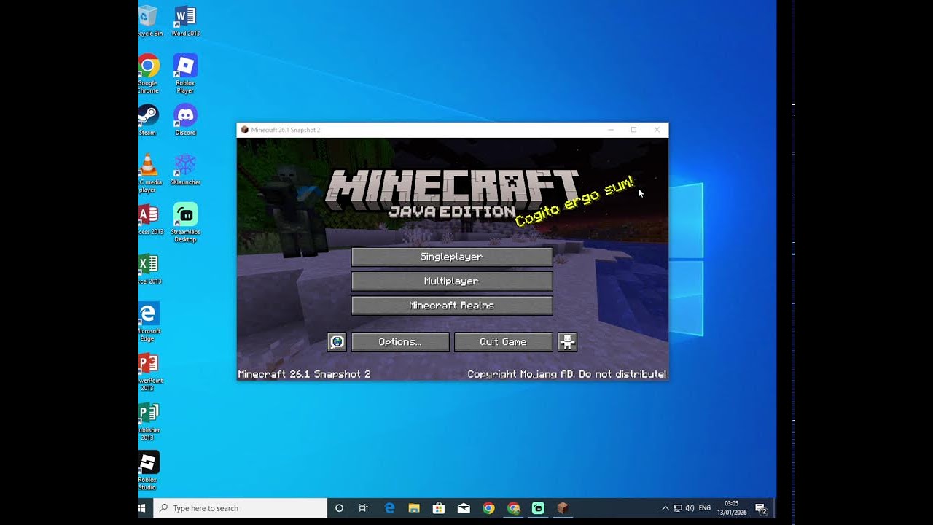Click Minecraft title bar window icon
This screenshot has width=933, height=525.
[245, 130]
